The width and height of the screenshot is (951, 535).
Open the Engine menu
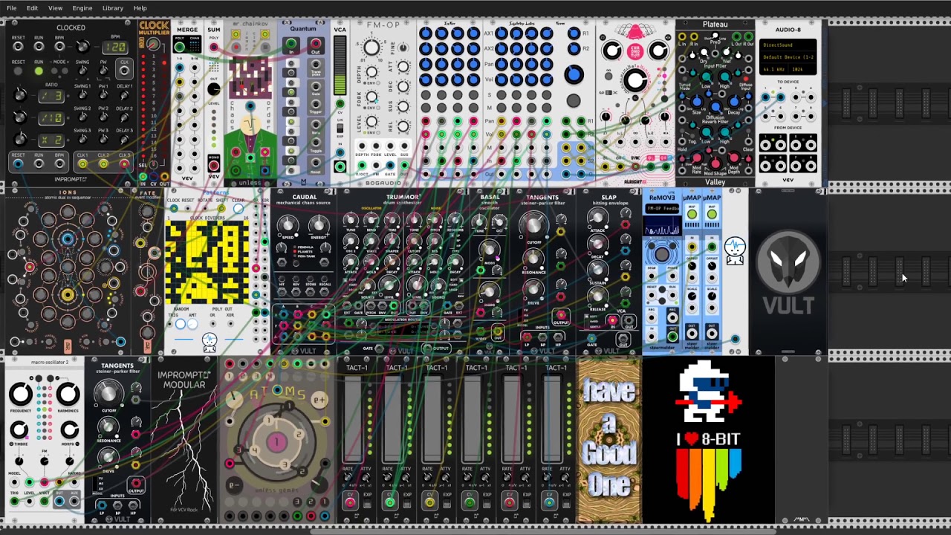pyautogui.click(x=82, y=8)
